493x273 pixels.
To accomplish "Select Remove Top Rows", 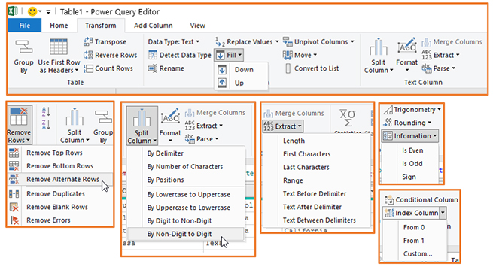I will (x=59, y=153).
